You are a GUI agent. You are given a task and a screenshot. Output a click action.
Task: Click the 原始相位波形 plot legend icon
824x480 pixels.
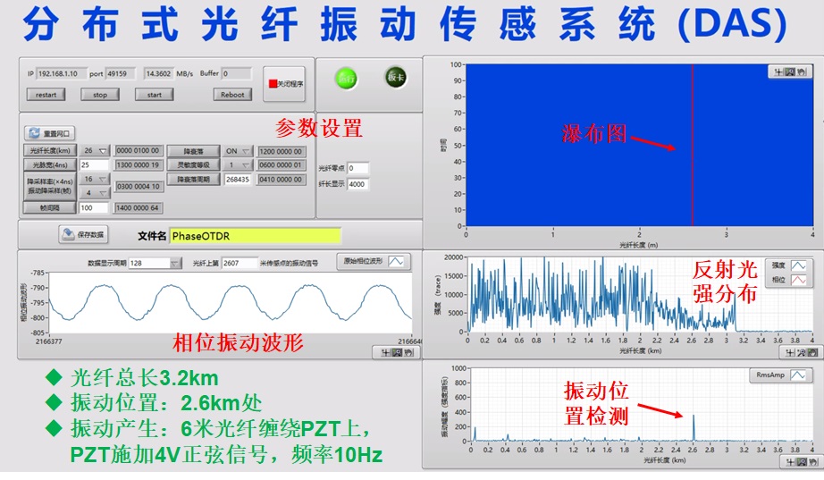(x=397, y=262)
